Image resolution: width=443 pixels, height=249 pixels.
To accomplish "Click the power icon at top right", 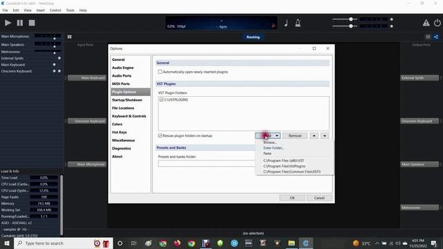I will [437, 23].
